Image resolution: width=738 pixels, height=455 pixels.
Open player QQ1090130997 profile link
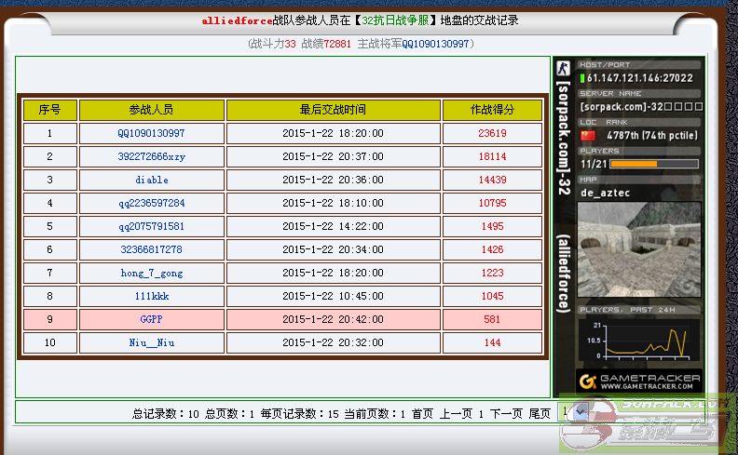151,134
